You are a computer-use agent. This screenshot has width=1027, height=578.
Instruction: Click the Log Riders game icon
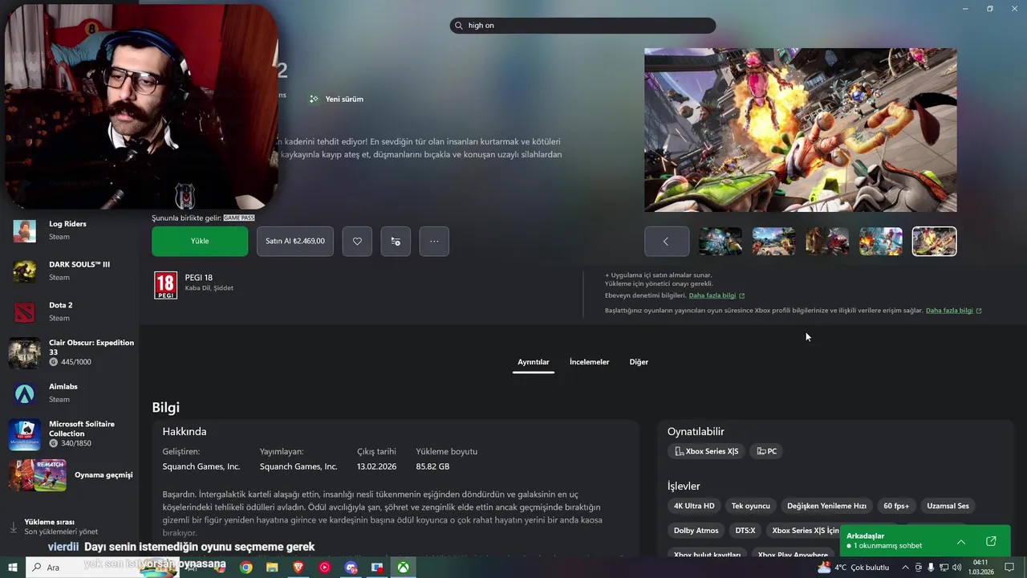tap(24, 230)
